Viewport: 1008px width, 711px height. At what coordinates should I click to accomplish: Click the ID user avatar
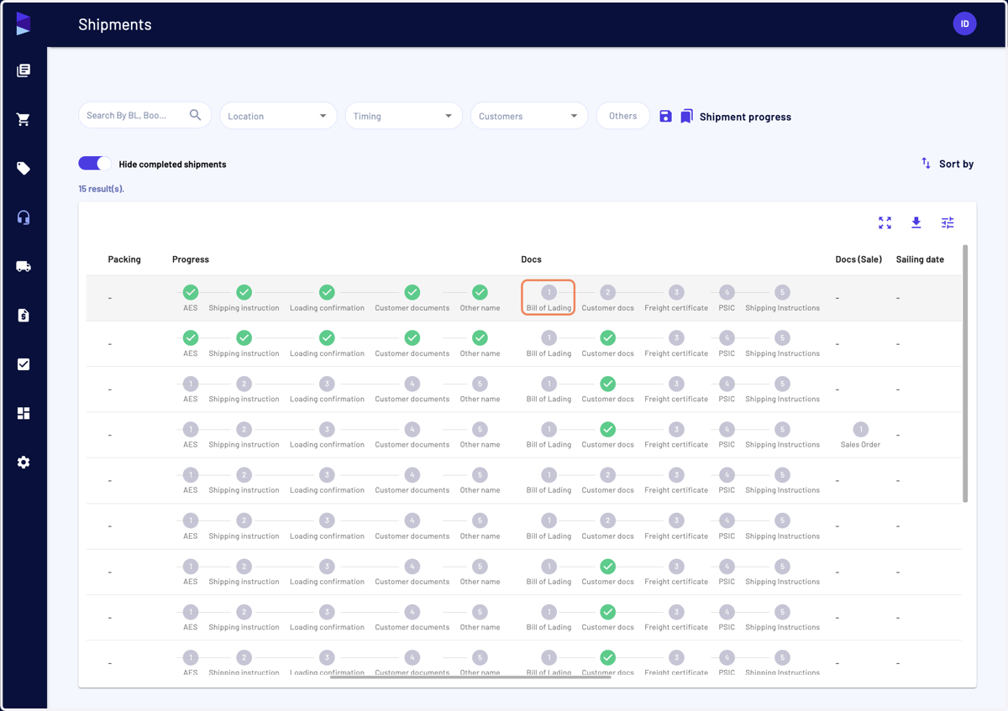[964, 24]
